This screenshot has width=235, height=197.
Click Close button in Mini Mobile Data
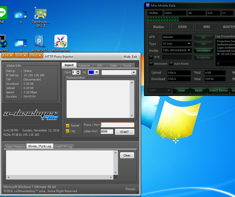point(181,90)
